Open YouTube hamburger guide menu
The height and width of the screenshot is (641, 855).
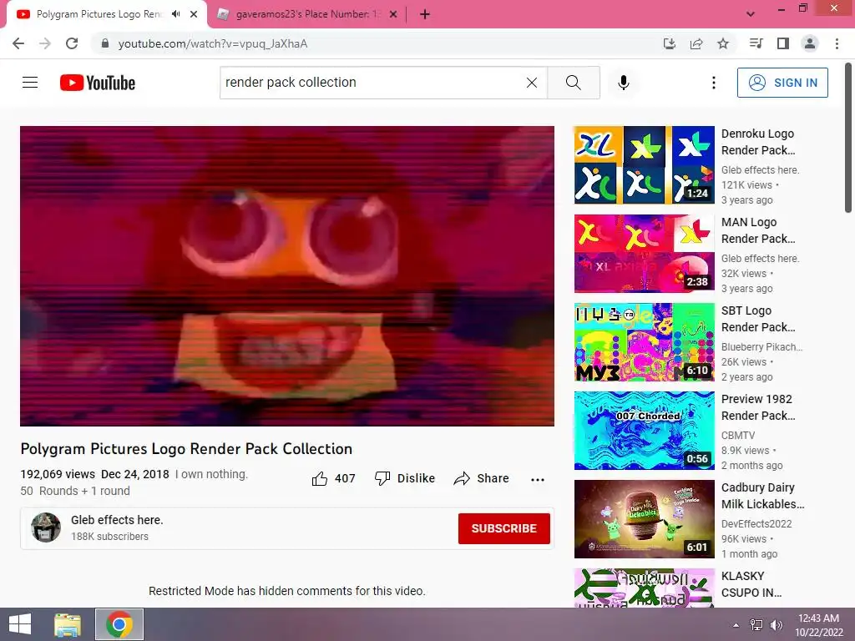[x=30, y=83]
